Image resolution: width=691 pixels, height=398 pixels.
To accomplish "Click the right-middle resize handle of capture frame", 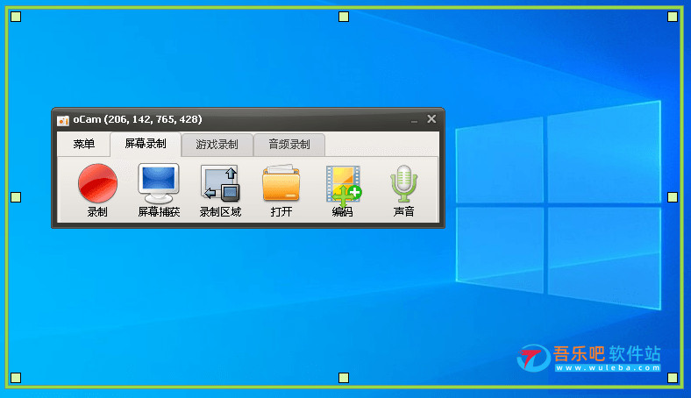I will pos(673,197).
